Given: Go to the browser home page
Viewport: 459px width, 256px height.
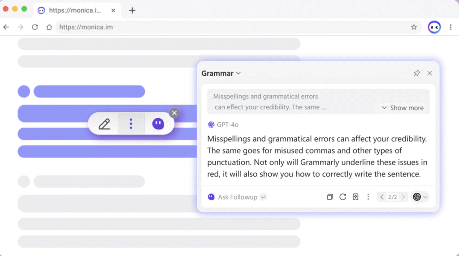Looking at the screenshot, I should [x=49, y=27].
